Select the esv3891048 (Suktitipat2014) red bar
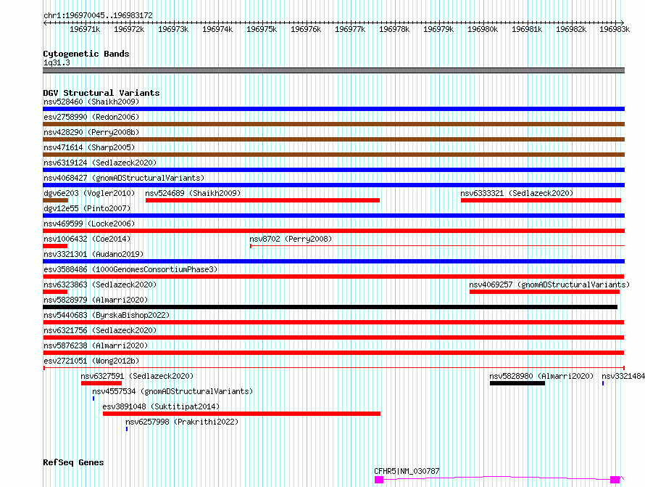This screenshot has width=645, height=487. tap(241, 414)
